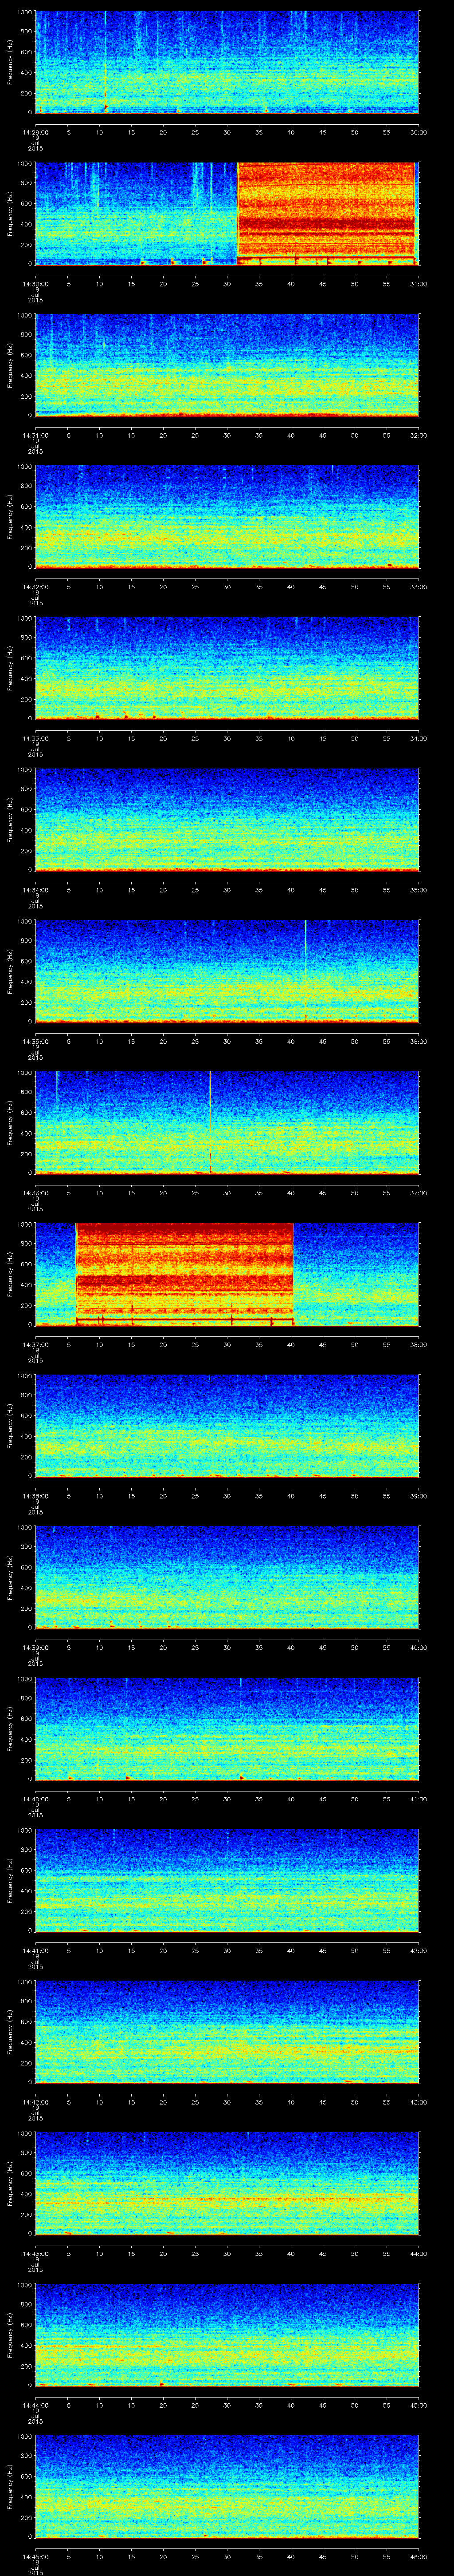The height and width of the screenshot is (2576, 454).
Task: Click the '34:00' end time label
Action: coord(418,738)
